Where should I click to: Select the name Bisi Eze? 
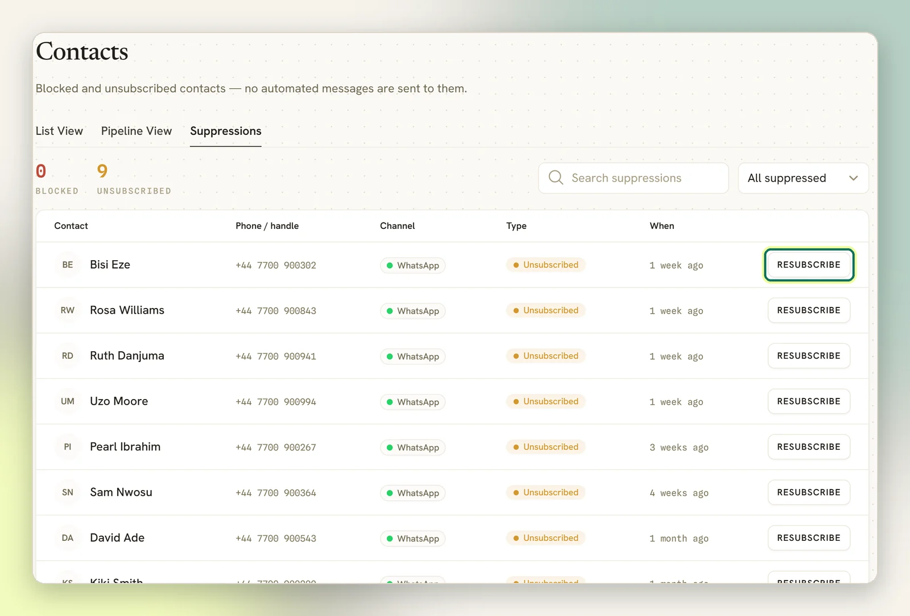(x=110, y=265)
